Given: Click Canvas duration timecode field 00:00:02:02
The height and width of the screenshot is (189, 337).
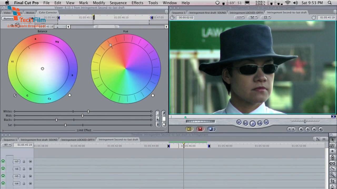Looking at the screenshot, I should 186,17.
